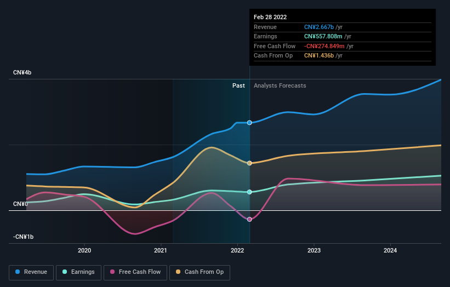Click the CN¥557.808m earnings value
This screenshot has height=287, width=450.
tap(323, 36)
